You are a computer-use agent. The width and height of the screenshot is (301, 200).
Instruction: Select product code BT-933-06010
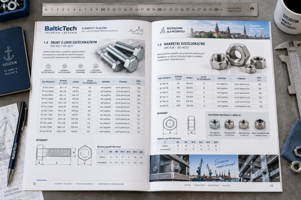48,87
